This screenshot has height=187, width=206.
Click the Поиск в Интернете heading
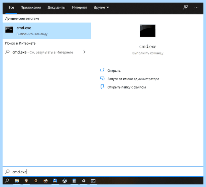[x=20, y=43]
